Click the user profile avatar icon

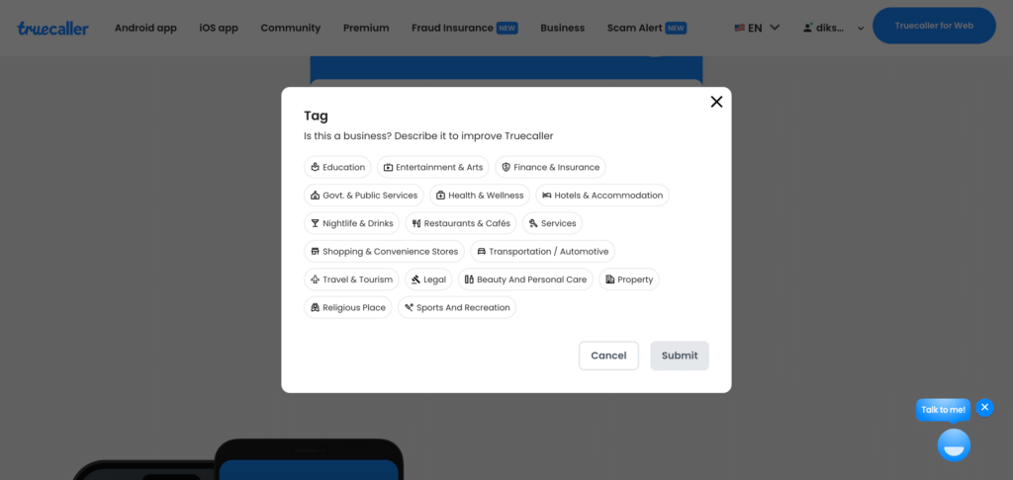pos(807,28)
